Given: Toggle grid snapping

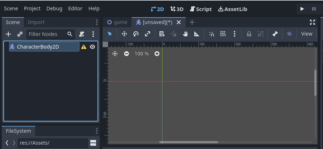Looking at the screenshot, I should coord(223,34).
